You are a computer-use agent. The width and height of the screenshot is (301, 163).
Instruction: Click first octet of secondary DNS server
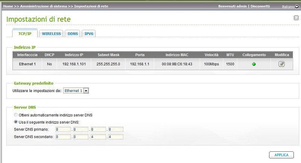click(x=62, y=136)
